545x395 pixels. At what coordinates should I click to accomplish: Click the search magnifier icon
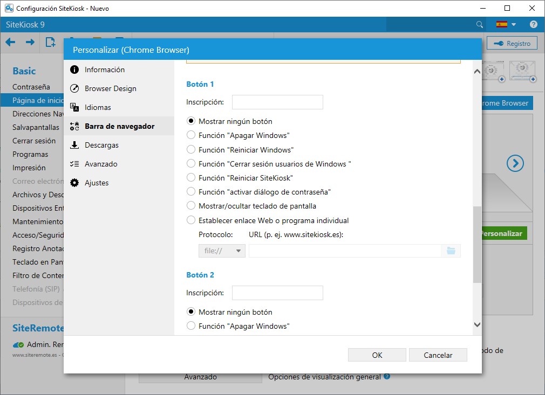coord(479,25)
